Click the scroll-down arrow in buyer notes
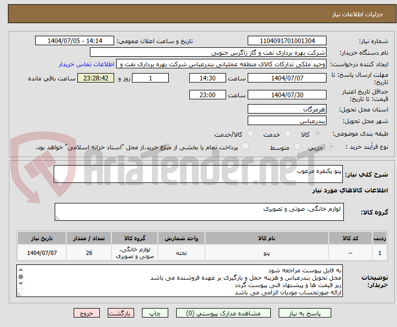397x327 pixels. [x=21, y=284]
